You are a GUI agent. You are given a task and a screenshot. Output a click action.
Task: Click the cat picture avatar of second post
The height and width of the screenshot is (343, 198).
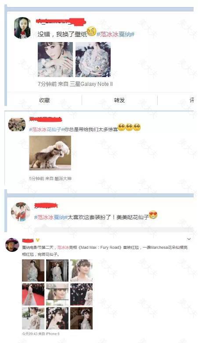pos(17,124)
